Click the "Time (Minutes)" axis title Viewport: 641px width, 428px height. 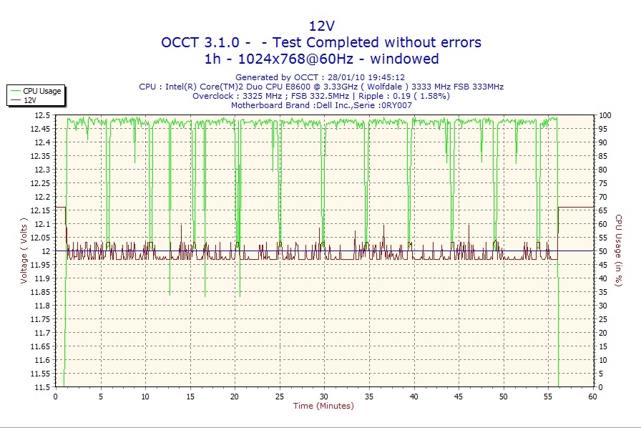pos(323,406)
